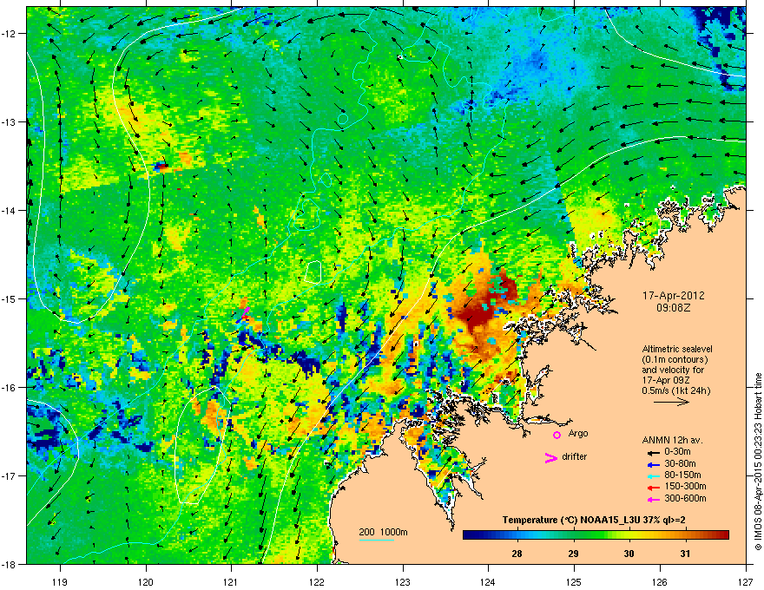The width and height of the screenshot is (764, 590).
Task: Click longitude label 124 on bottom axis
Action: (488, 582)
